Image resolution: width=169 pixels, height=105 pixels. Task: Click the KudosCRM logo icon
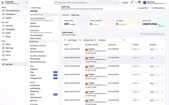3,3
